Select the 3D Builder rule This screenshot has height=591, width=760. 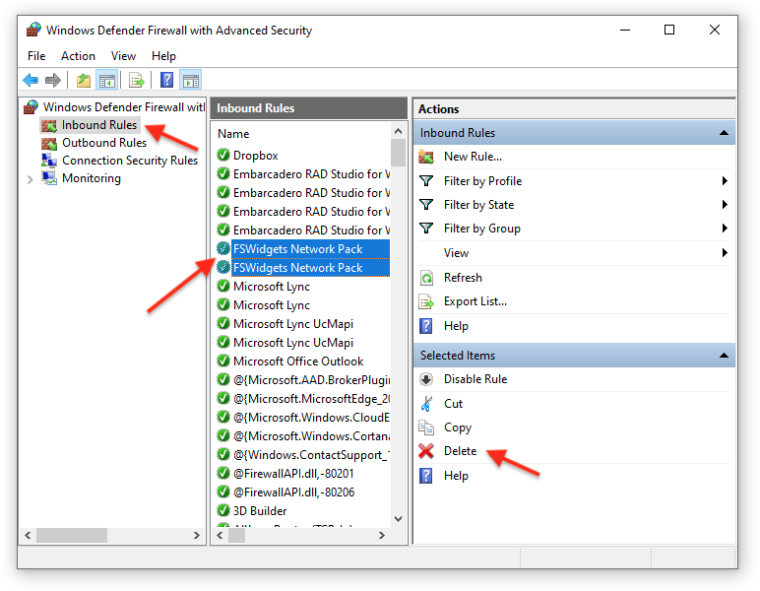pos(260,511)
